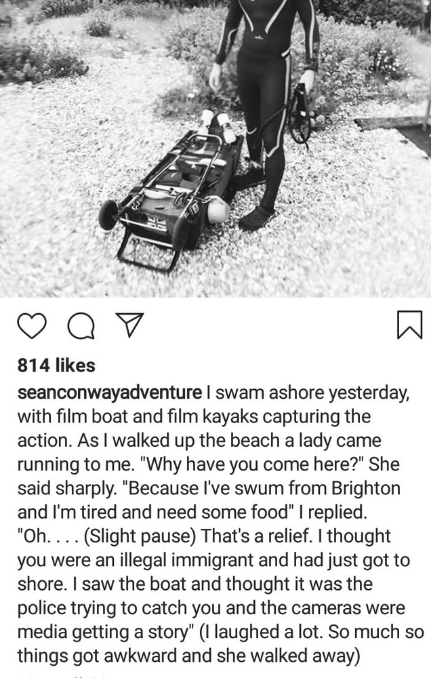Tap the caption's last line about things got awkward
Screen dimensions: 431x678
[x=188, y=656]
